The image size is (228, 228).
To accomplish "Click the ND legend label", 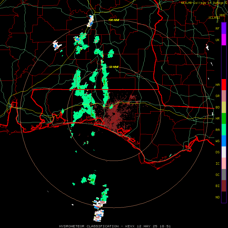I will [x=218, y=197].
